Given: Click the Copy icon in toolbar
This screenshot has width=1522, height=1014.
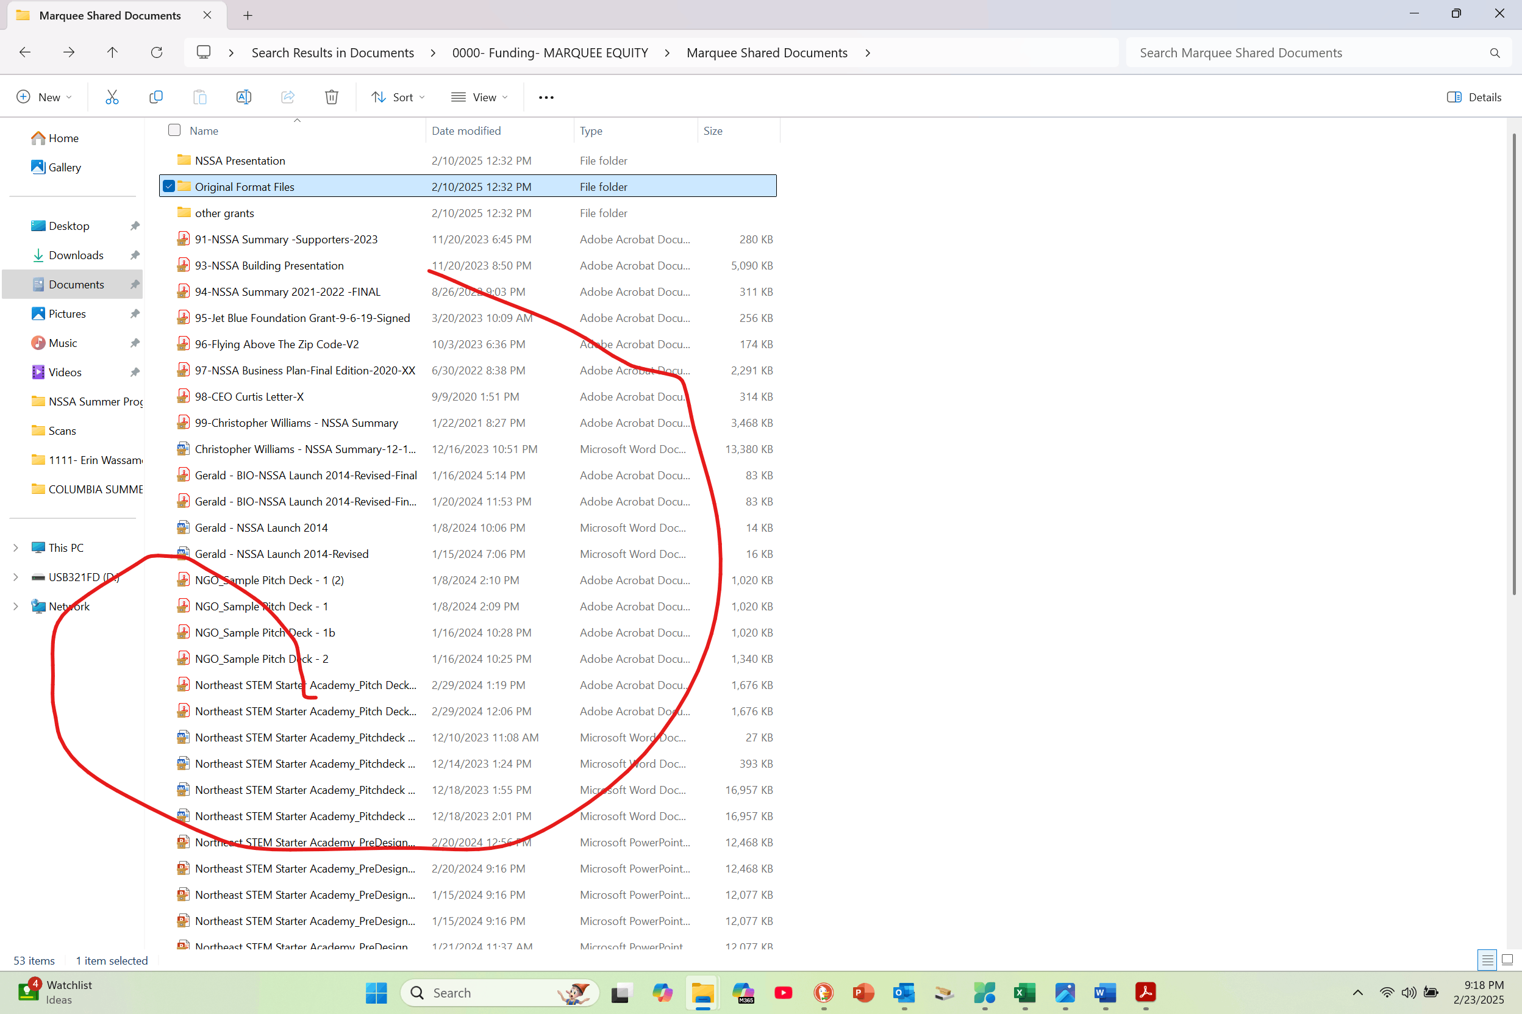Looking at the screenshot, I should point(156,97).
